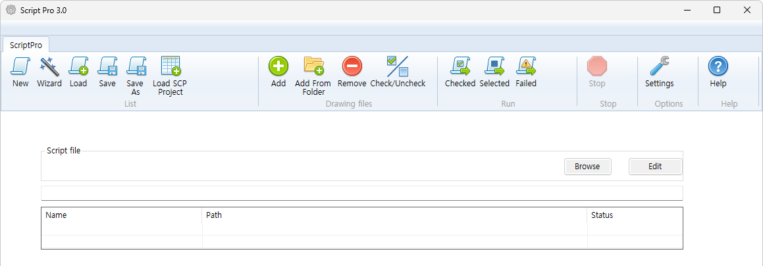The image size is (763, 266).
Task: Run Selected drawing files
Action: (494, 72)
